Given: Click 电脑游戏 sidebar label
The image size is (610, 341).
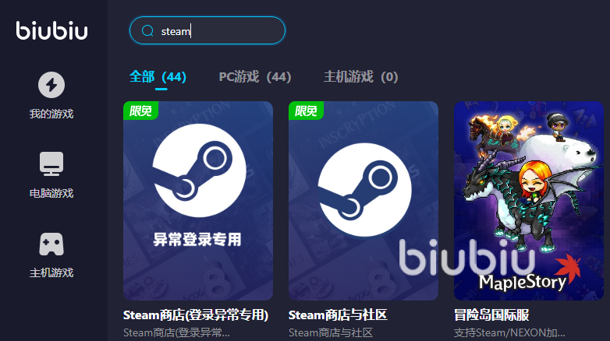Looking at the screenshot, I should point(51,193).
